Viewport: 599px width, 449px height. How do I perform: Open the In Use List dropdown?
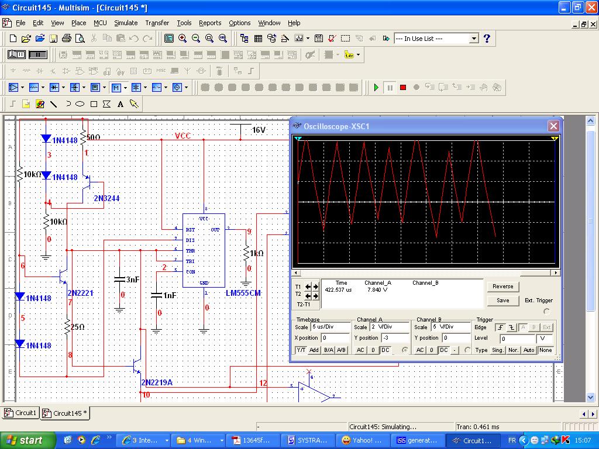pos(474,39)
